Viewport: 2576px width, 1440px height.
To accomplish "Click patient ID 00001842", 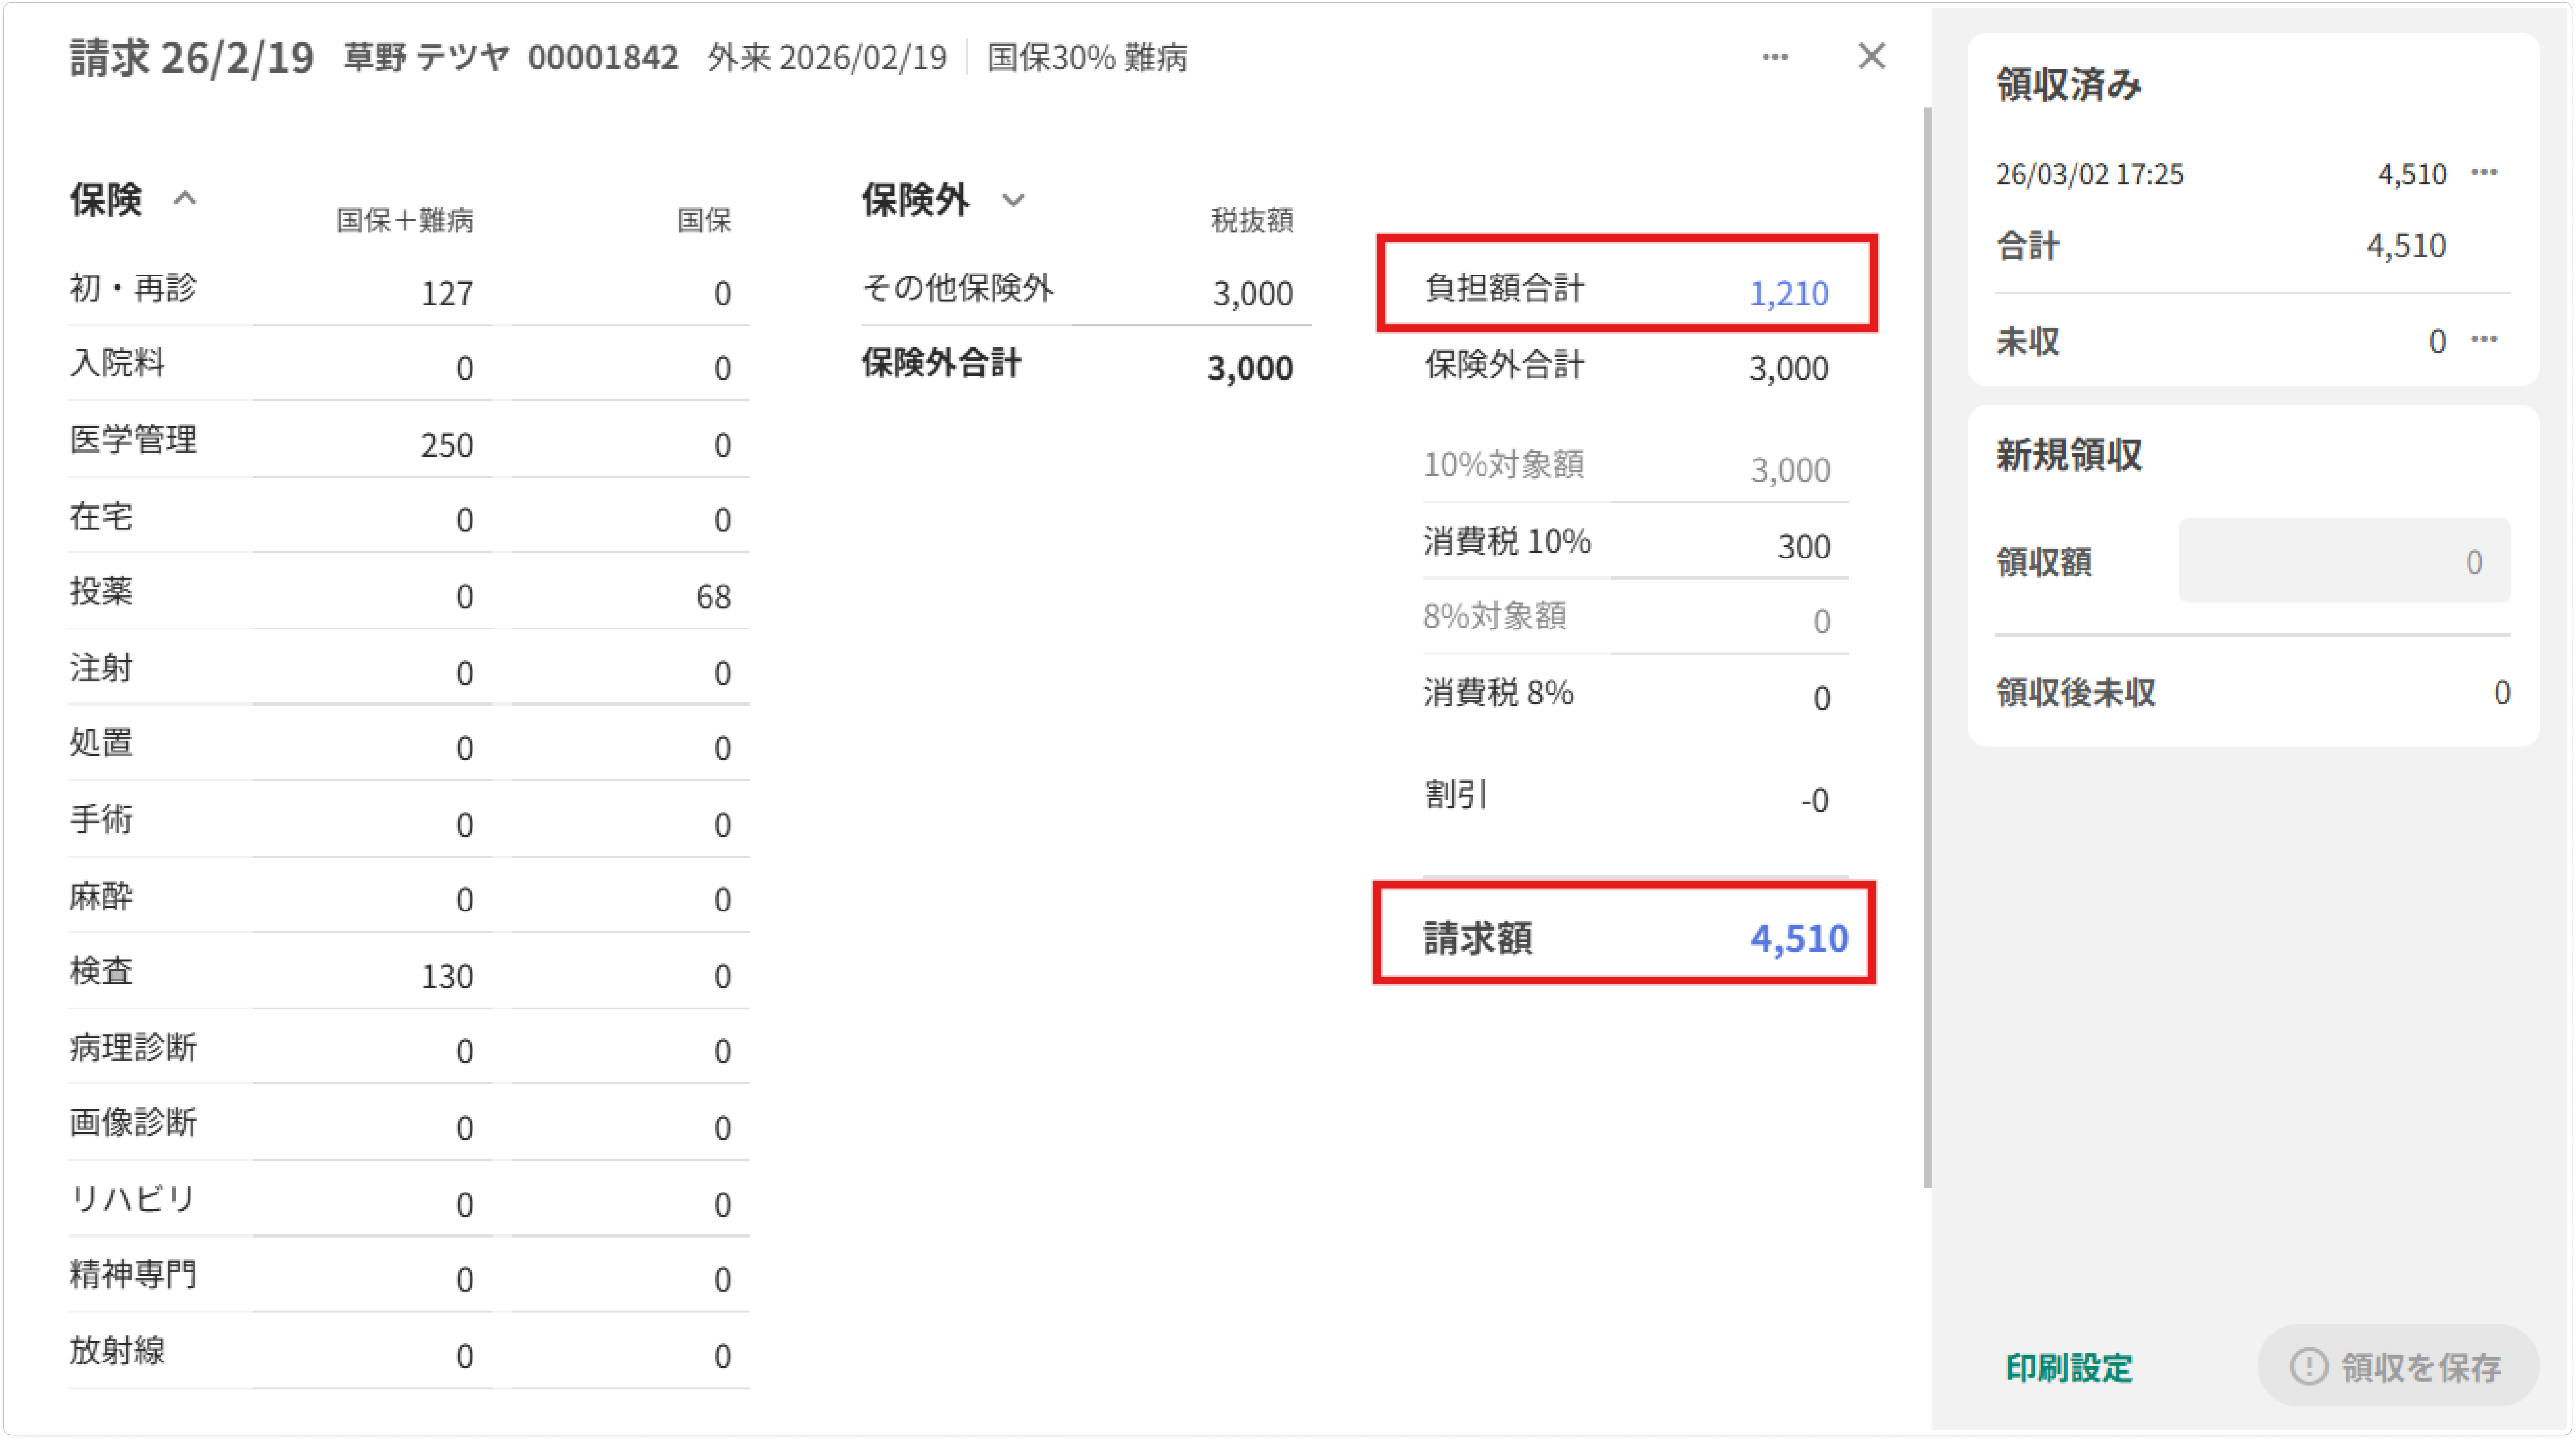I will (x=603, y=58).
